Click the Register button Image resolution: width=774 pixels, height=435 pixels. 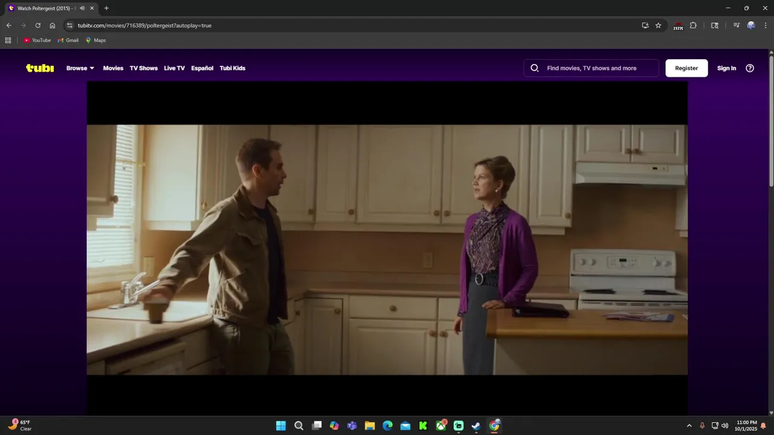(686, 68)
